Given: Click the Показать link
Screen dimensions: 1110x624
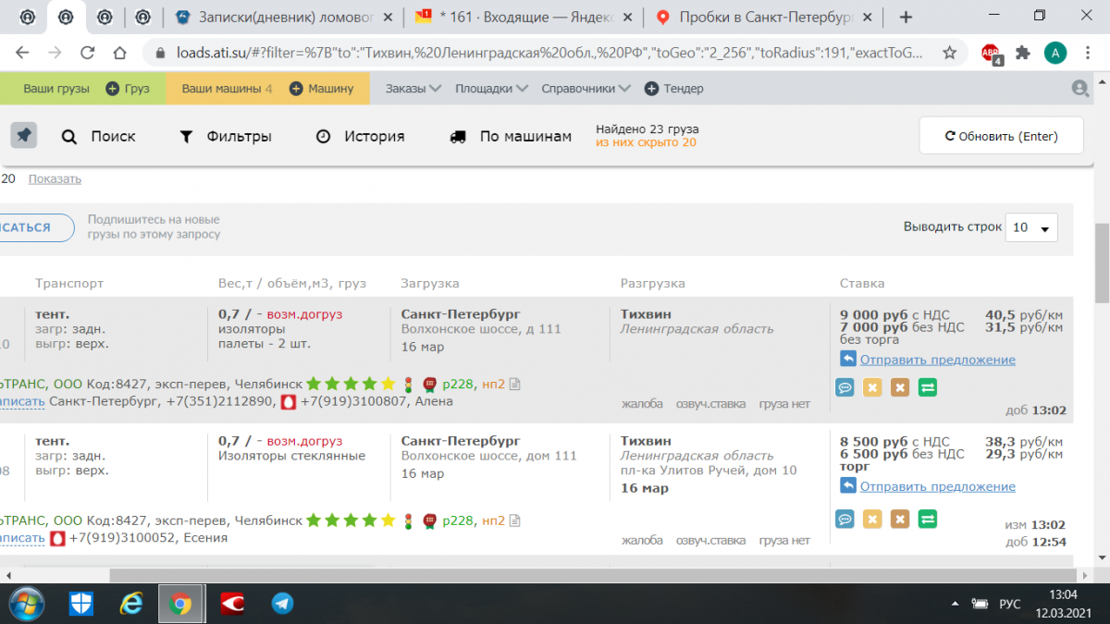Looking at the screenshot, I should (x=55, y=179).
